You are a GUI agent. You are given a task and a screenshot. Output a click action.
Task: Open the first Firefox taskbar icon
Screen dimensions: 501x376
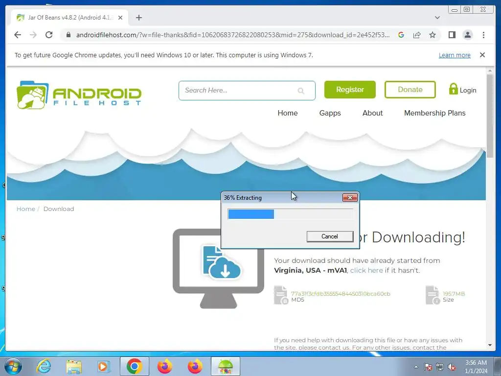tap(164, 366)
